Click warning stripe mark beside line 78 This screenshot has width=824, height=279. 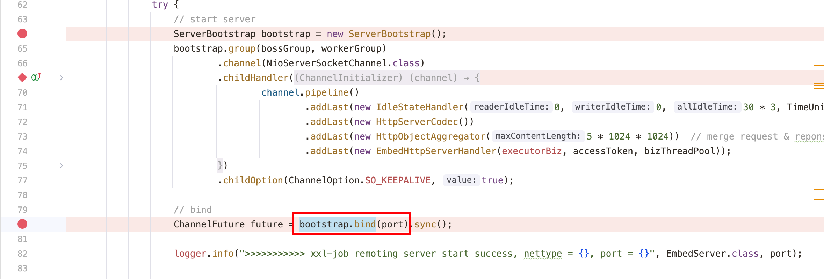[819, 190]
